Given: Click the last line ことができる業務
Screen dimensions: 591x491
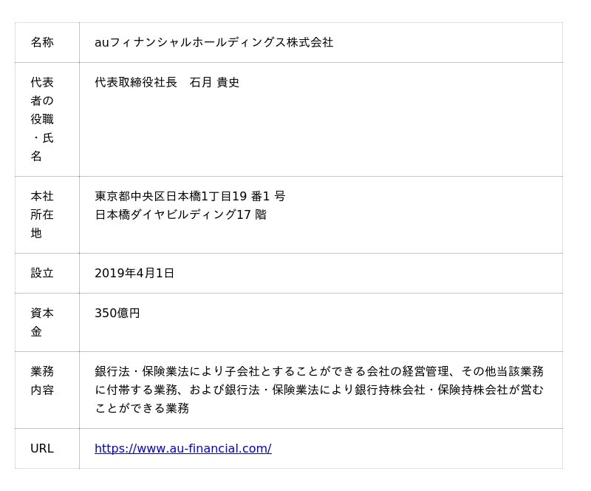Looking at the screenshot, I should [142, 408].
